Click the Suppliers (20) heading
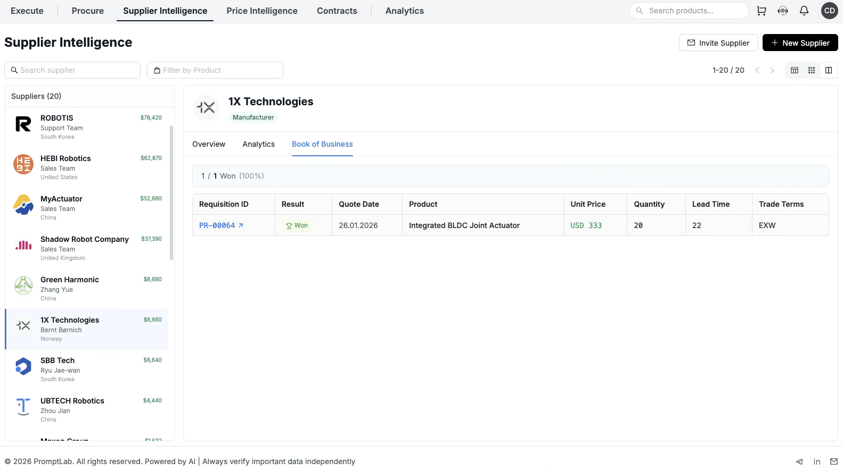 (x=36, y=96)
